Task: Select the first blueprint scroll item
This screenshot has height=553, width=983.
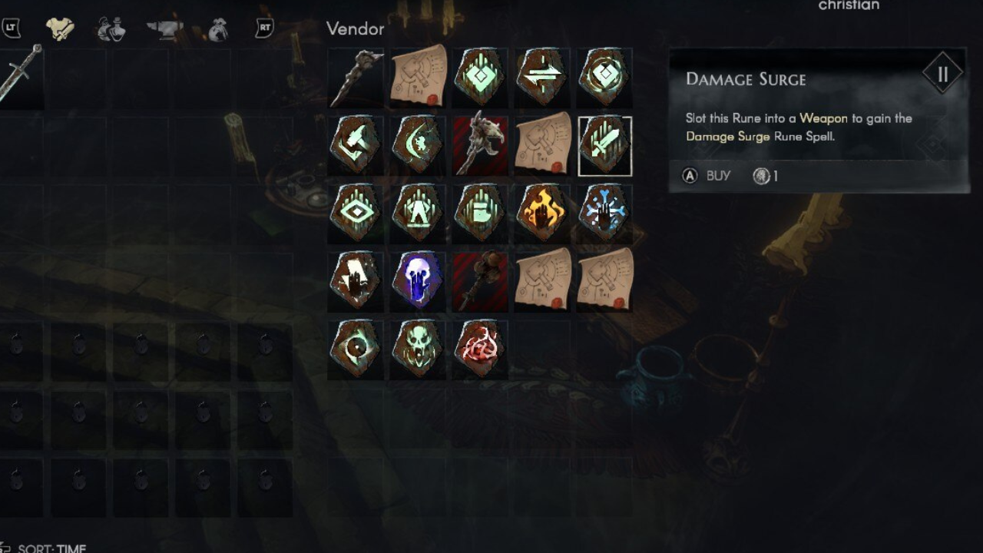Action: click(418, 77)
